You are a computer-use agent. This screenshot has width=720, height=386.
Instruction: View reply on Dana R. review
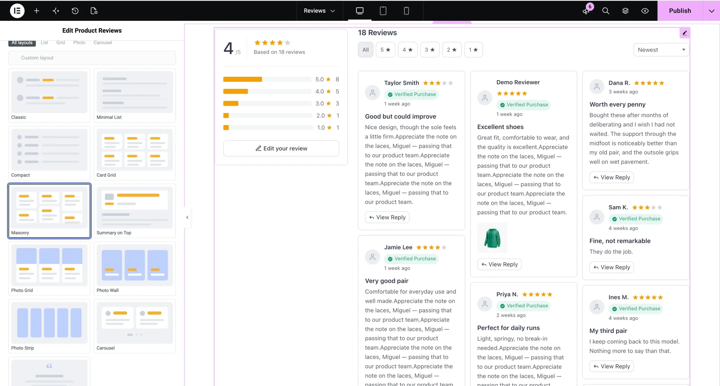click(611, 177)
